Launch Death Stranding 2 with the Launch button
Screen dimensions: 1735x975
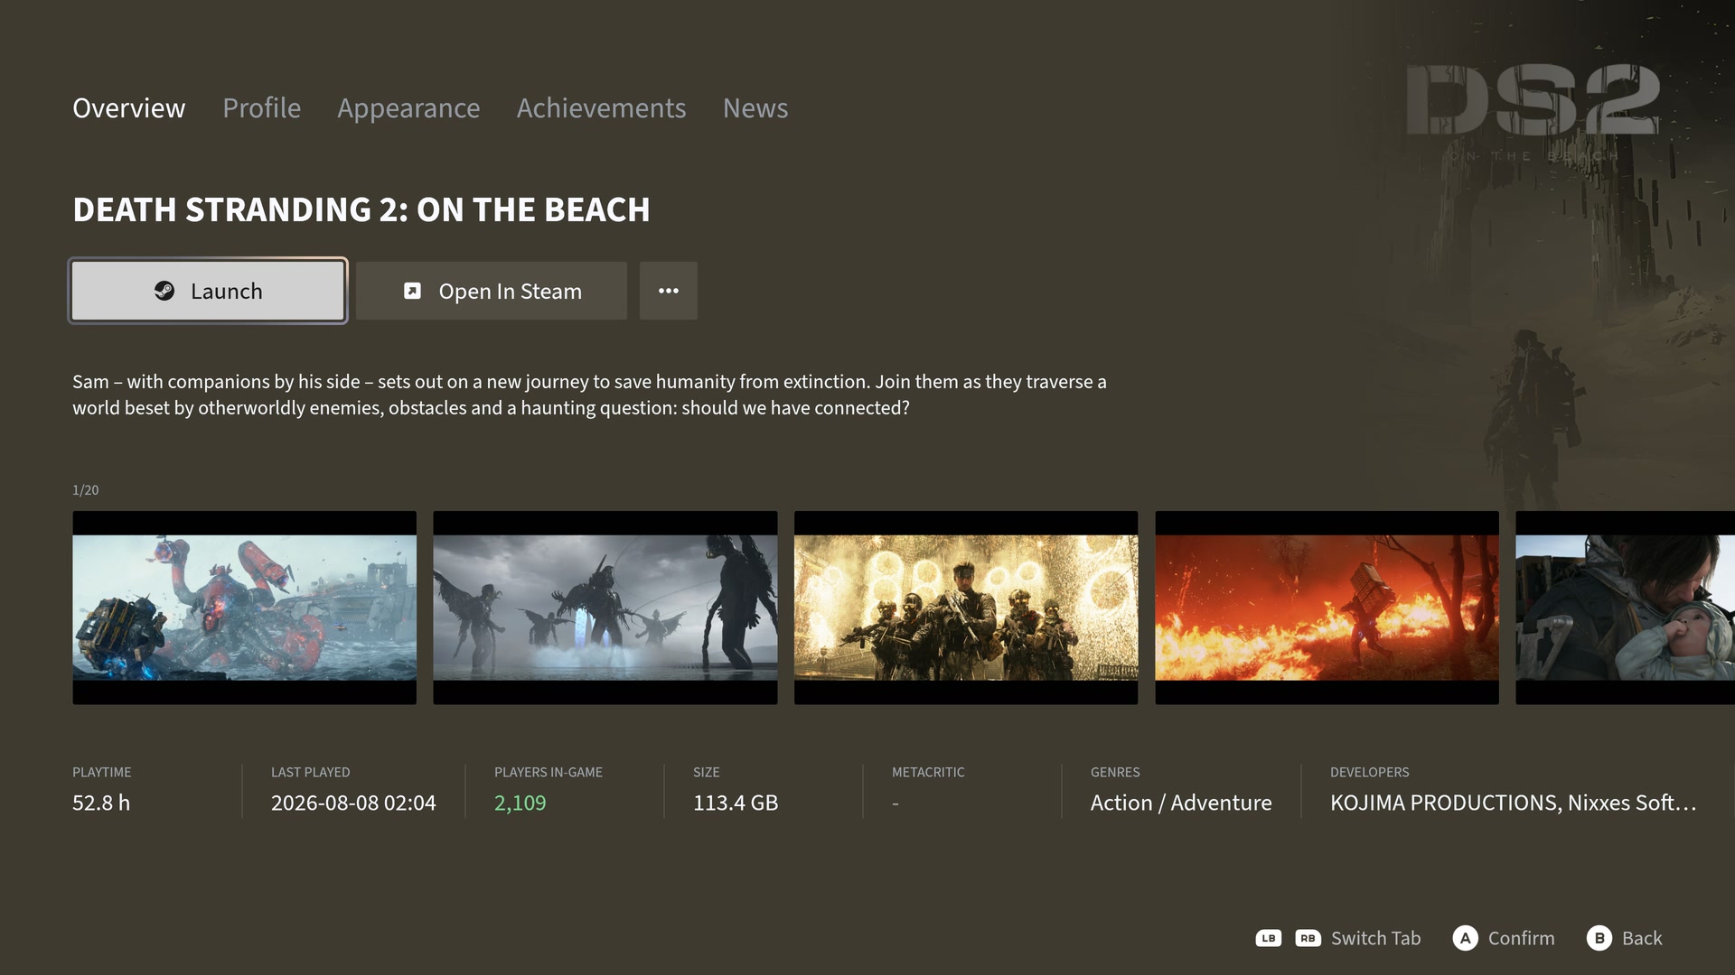pos(208,291)
